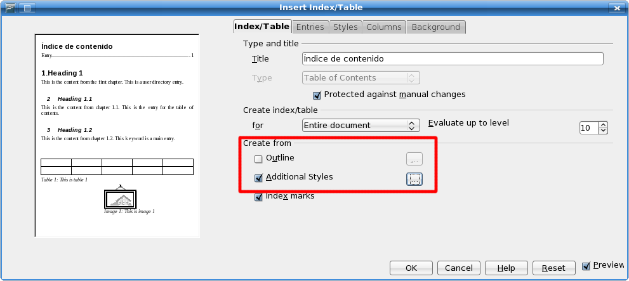Toggle Protected against manual changes

pos(317,95)
